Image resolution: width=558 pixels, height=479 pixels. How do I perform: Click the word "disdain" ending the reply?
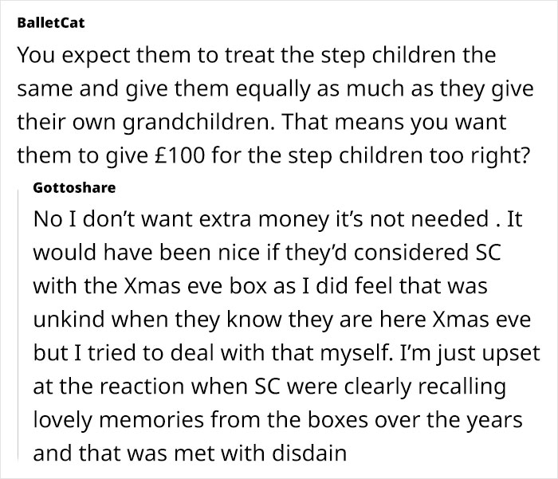(x=310, y=451)
